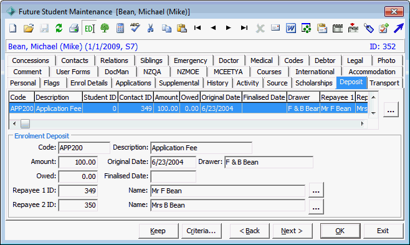Click ellipsis button beside deposit grid
This screenshot has width=410, height=245.
point(391,109)
